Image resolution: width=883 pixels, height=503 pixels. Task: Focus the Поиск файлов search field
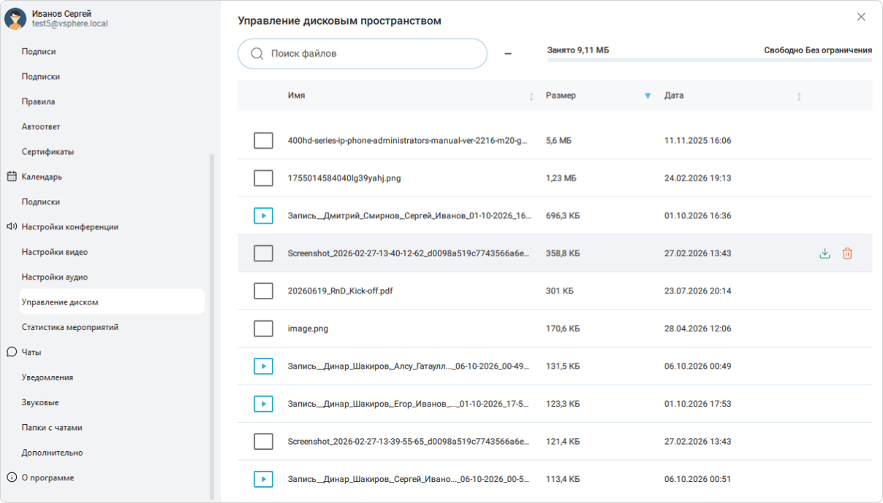[363, 53]
